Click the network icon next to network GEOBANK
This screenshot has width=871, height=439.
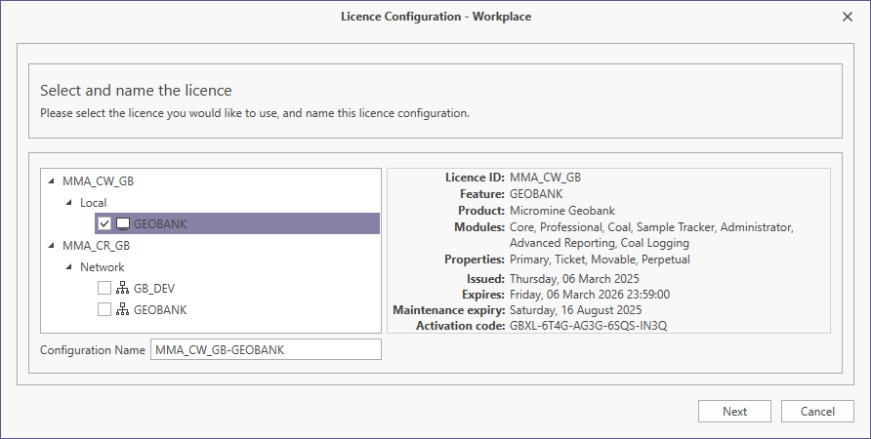(122, 309)
